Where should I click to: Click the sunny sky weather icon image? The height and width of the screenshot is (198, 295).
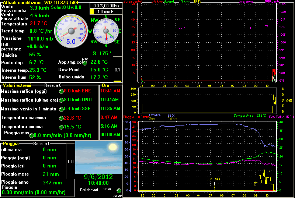coord(99,158)
